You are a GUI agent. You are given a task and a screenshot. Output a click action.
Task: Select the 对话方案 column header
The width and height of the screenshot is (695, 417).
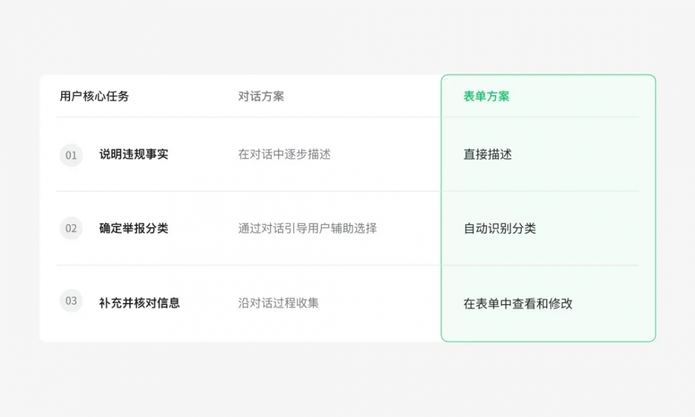261,96
